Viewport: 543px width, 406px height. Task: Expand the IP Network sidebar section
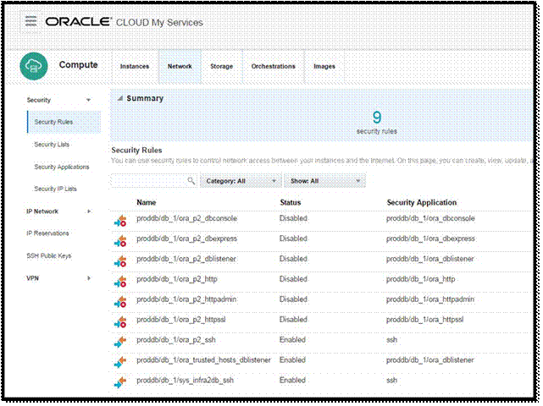tap(89, 211)
